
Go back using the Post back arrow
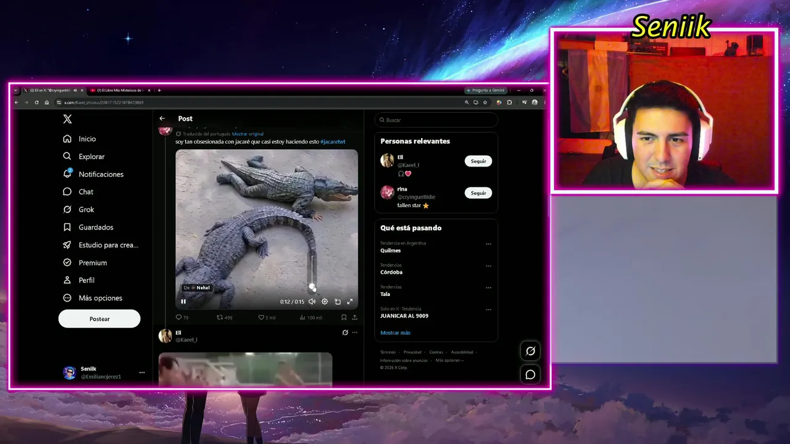point(162,118)
